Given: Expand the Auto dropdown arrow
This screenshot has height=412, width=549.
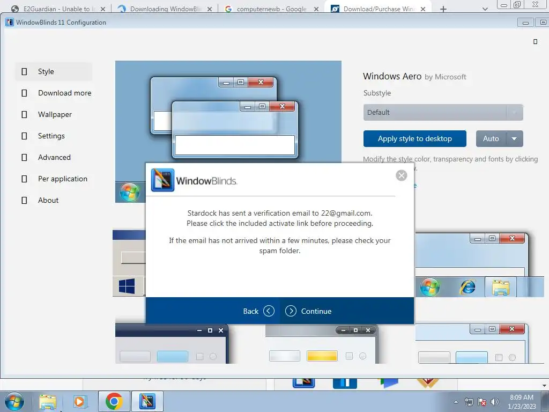Looking at the screenshot, I should (x=514, y=139).
